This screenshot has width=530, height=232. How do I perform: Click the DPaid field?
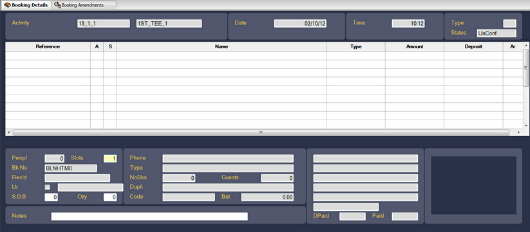pos(352,217)
